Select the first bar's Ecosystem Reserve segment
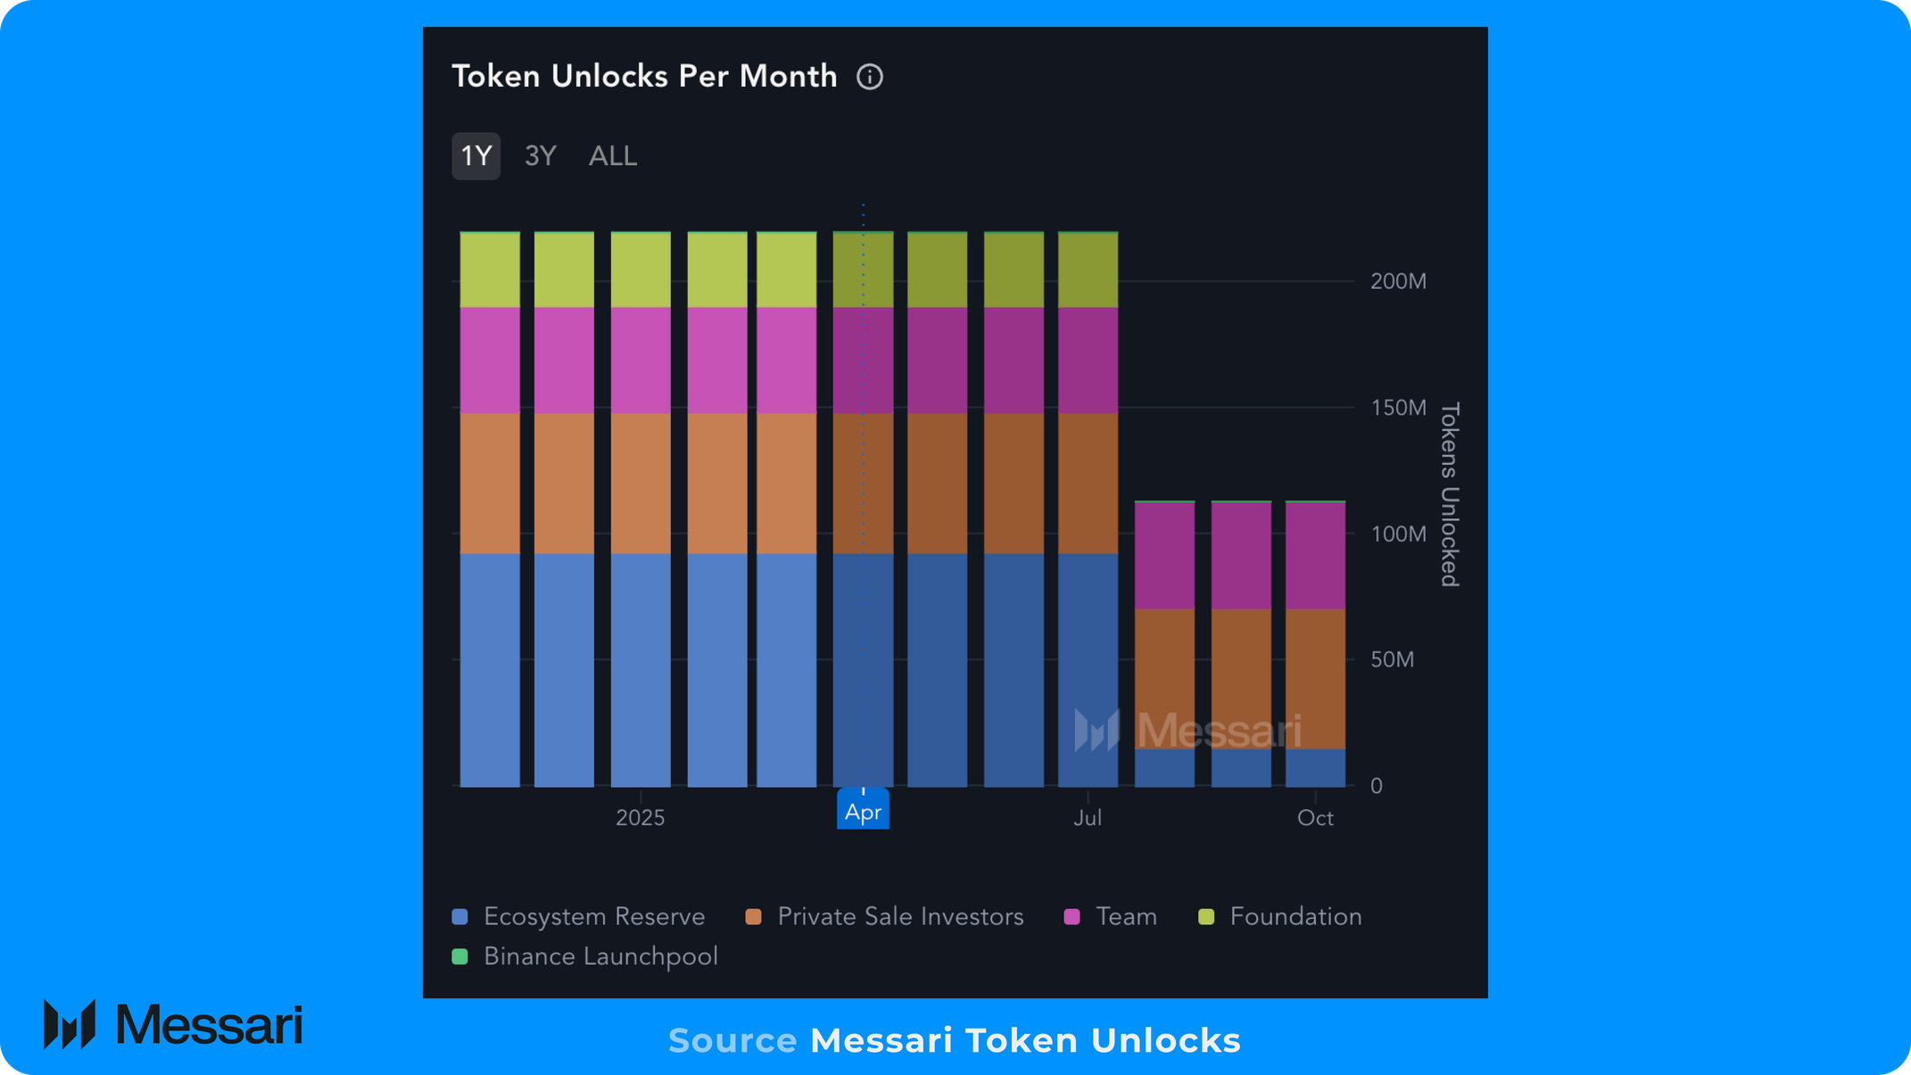 [490, 670]
